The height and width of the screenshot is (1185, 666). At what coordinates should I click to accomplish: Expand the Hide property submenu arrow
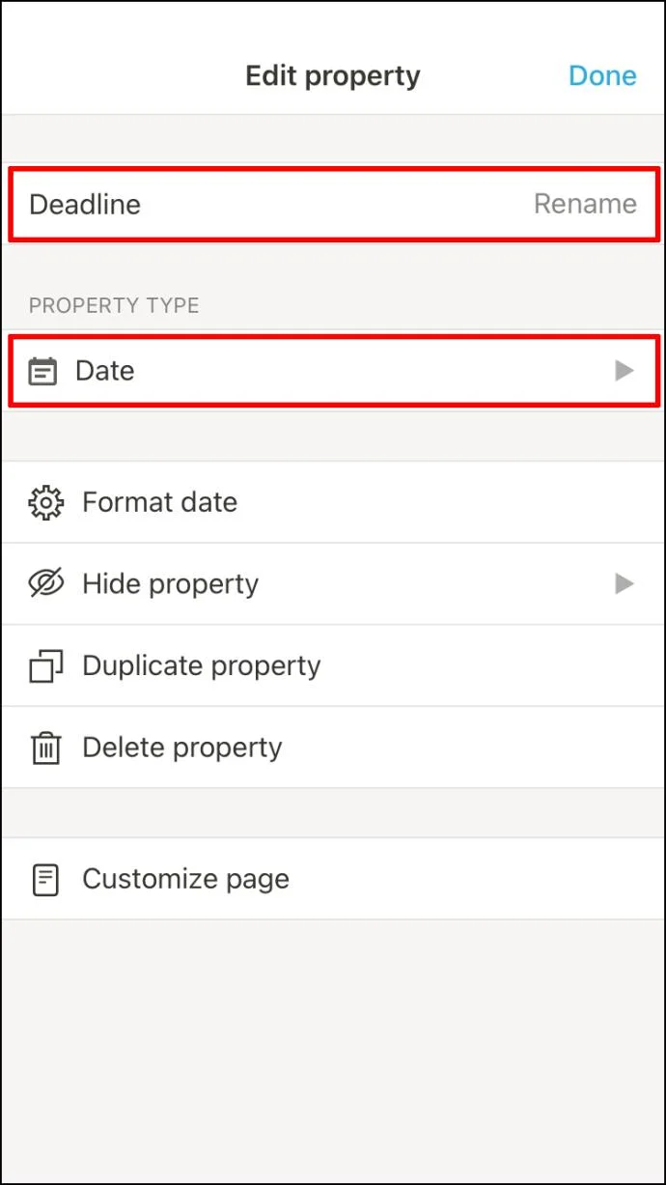click(624, 583)
